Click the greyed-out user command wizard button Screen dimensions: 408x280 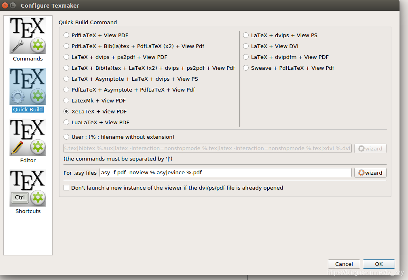370,148
